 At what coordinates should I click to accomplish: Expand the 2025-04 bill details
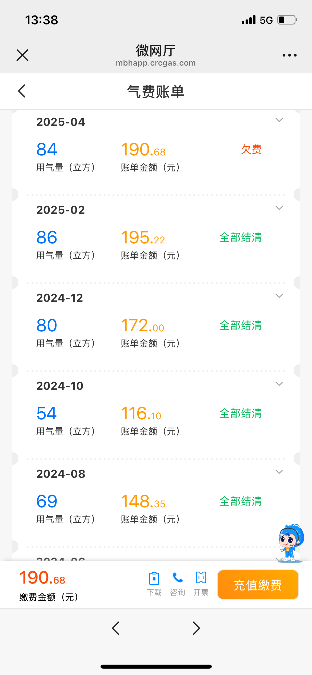[279, 120]
